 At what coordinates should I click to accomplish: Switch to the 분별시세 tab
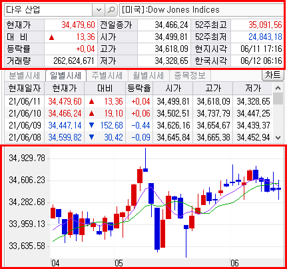(24, 76)
